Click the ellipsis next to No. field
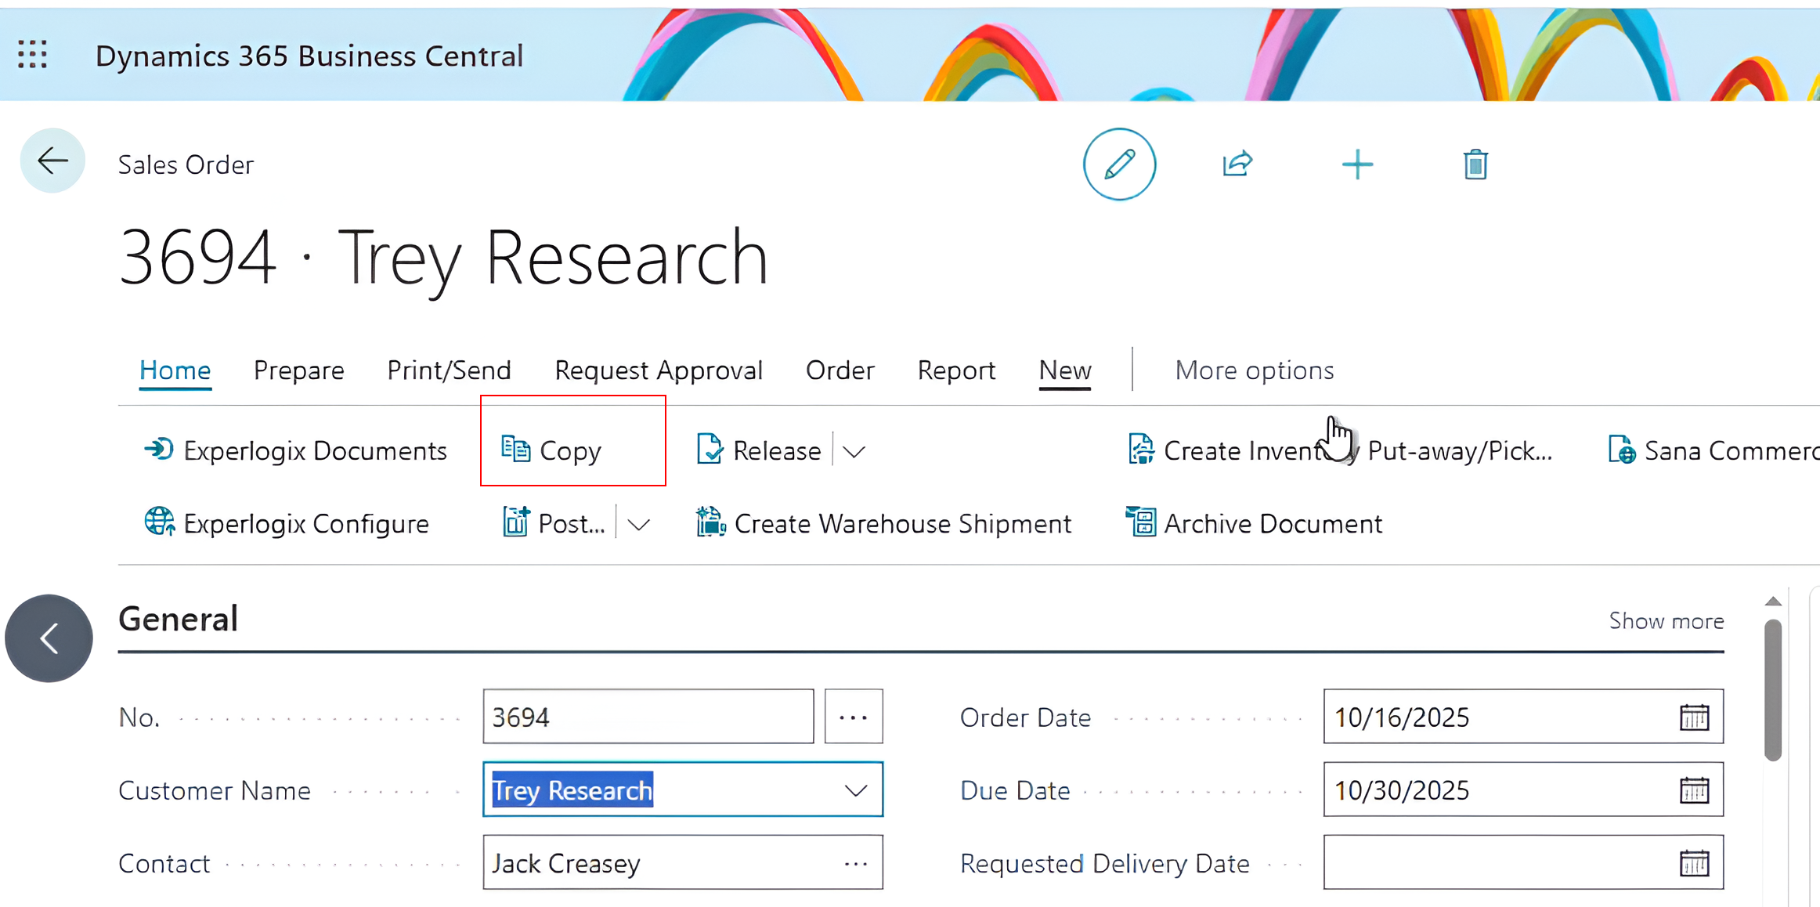The height and width of the screenshot is (907, 1820). pyautogui.click(x=854, y=717)
